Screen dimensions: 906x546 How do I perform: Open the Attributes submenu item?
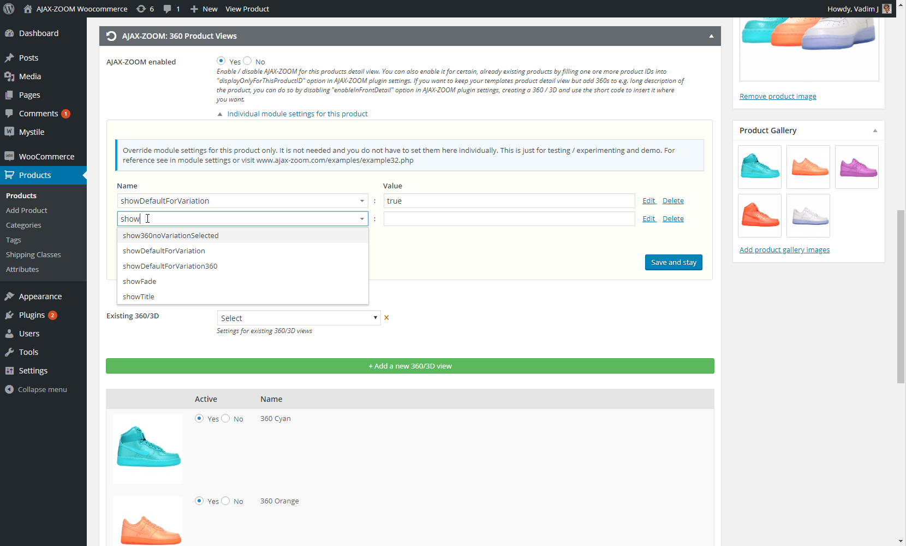pyautogui.click(x=22, y=269)
